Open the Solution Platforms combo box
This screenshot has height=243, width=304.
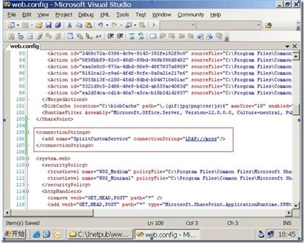click(x=229, y=25)
